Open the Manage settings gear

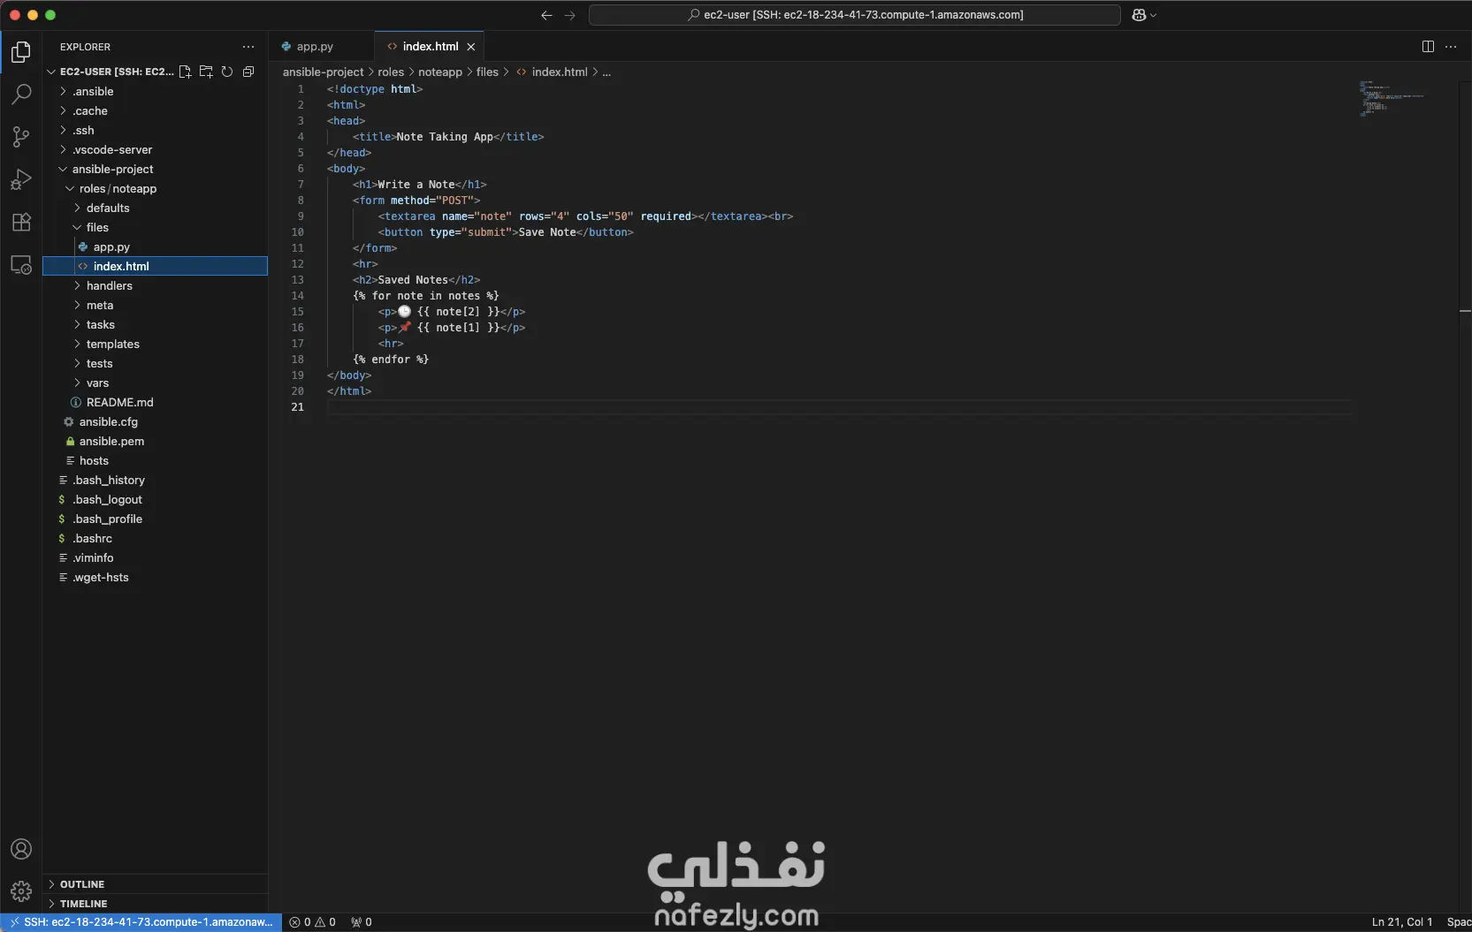tap(20, 891)
